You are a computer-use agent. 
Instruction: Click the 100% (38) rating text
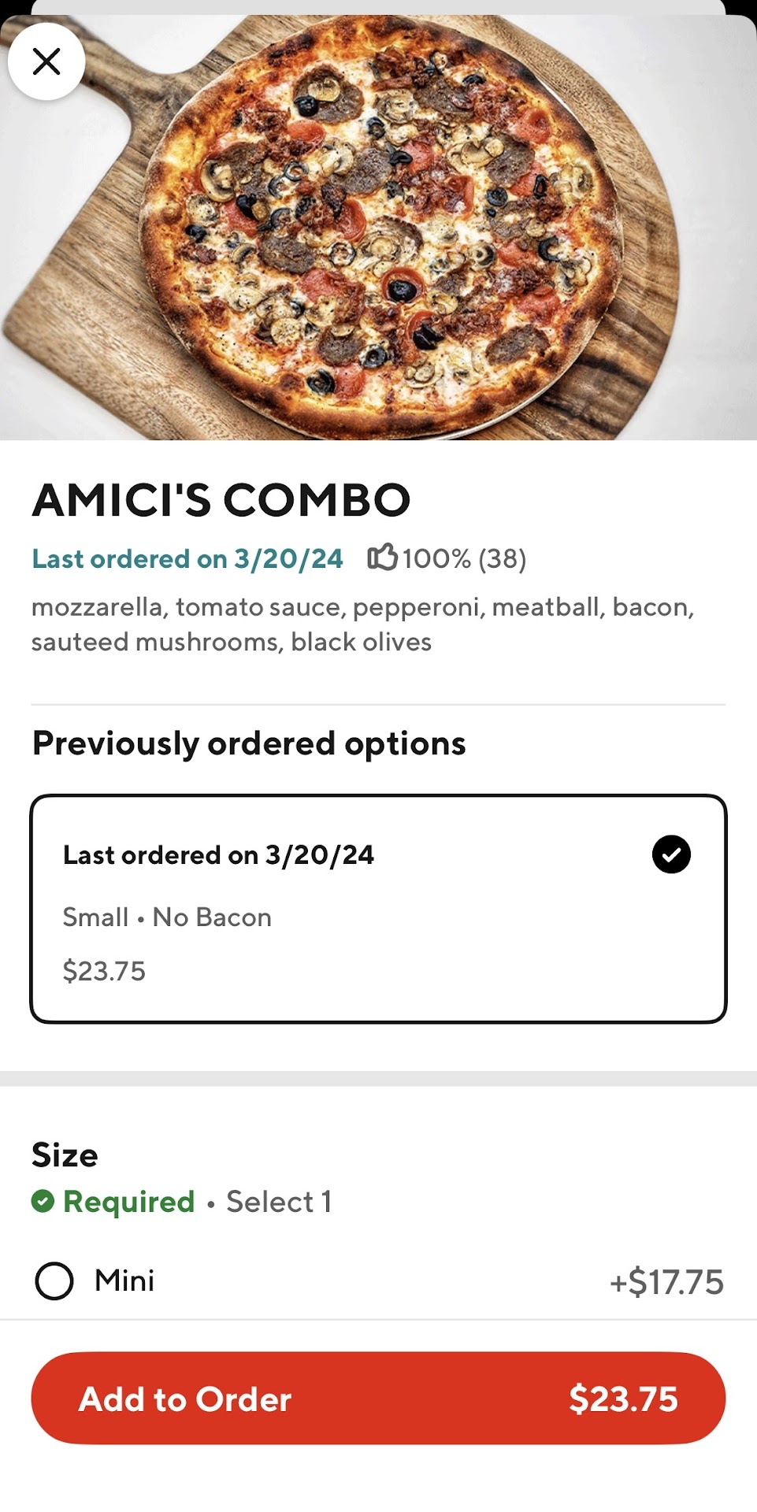(464, 558)
